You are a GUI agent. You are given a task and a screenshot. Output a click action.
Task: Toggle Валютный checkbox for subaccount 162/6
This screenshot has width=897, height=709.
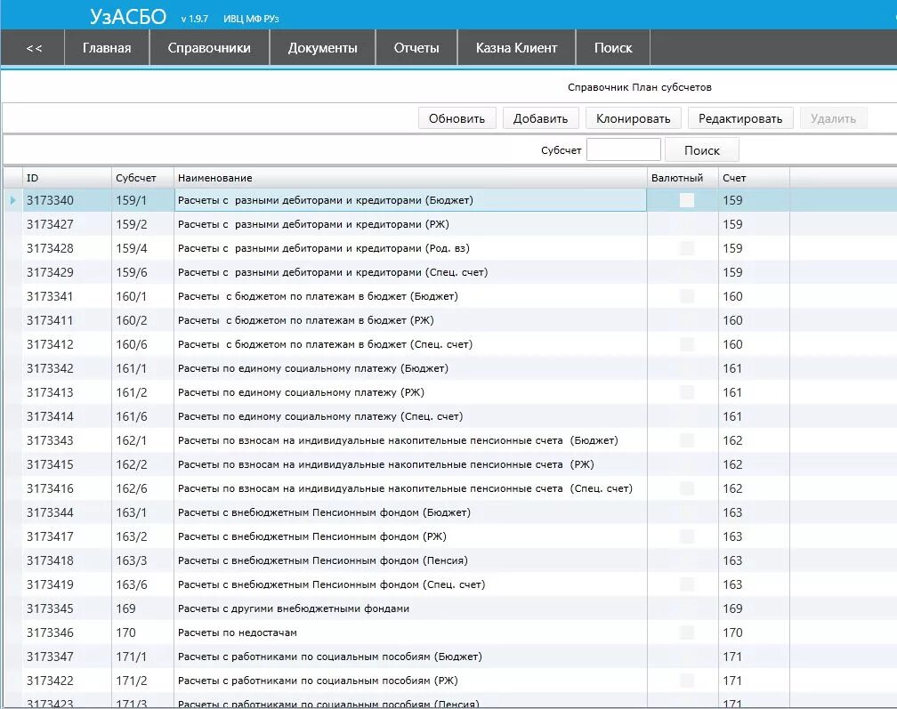[x=686, y=488]
